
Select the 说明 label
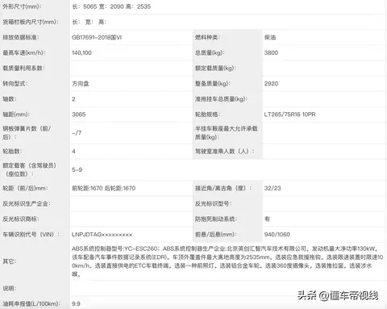[x=10, y=288]
